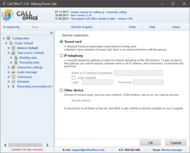Click the 'here' device list link
Screen dimensions: 190x153
[x=117, y=108]
